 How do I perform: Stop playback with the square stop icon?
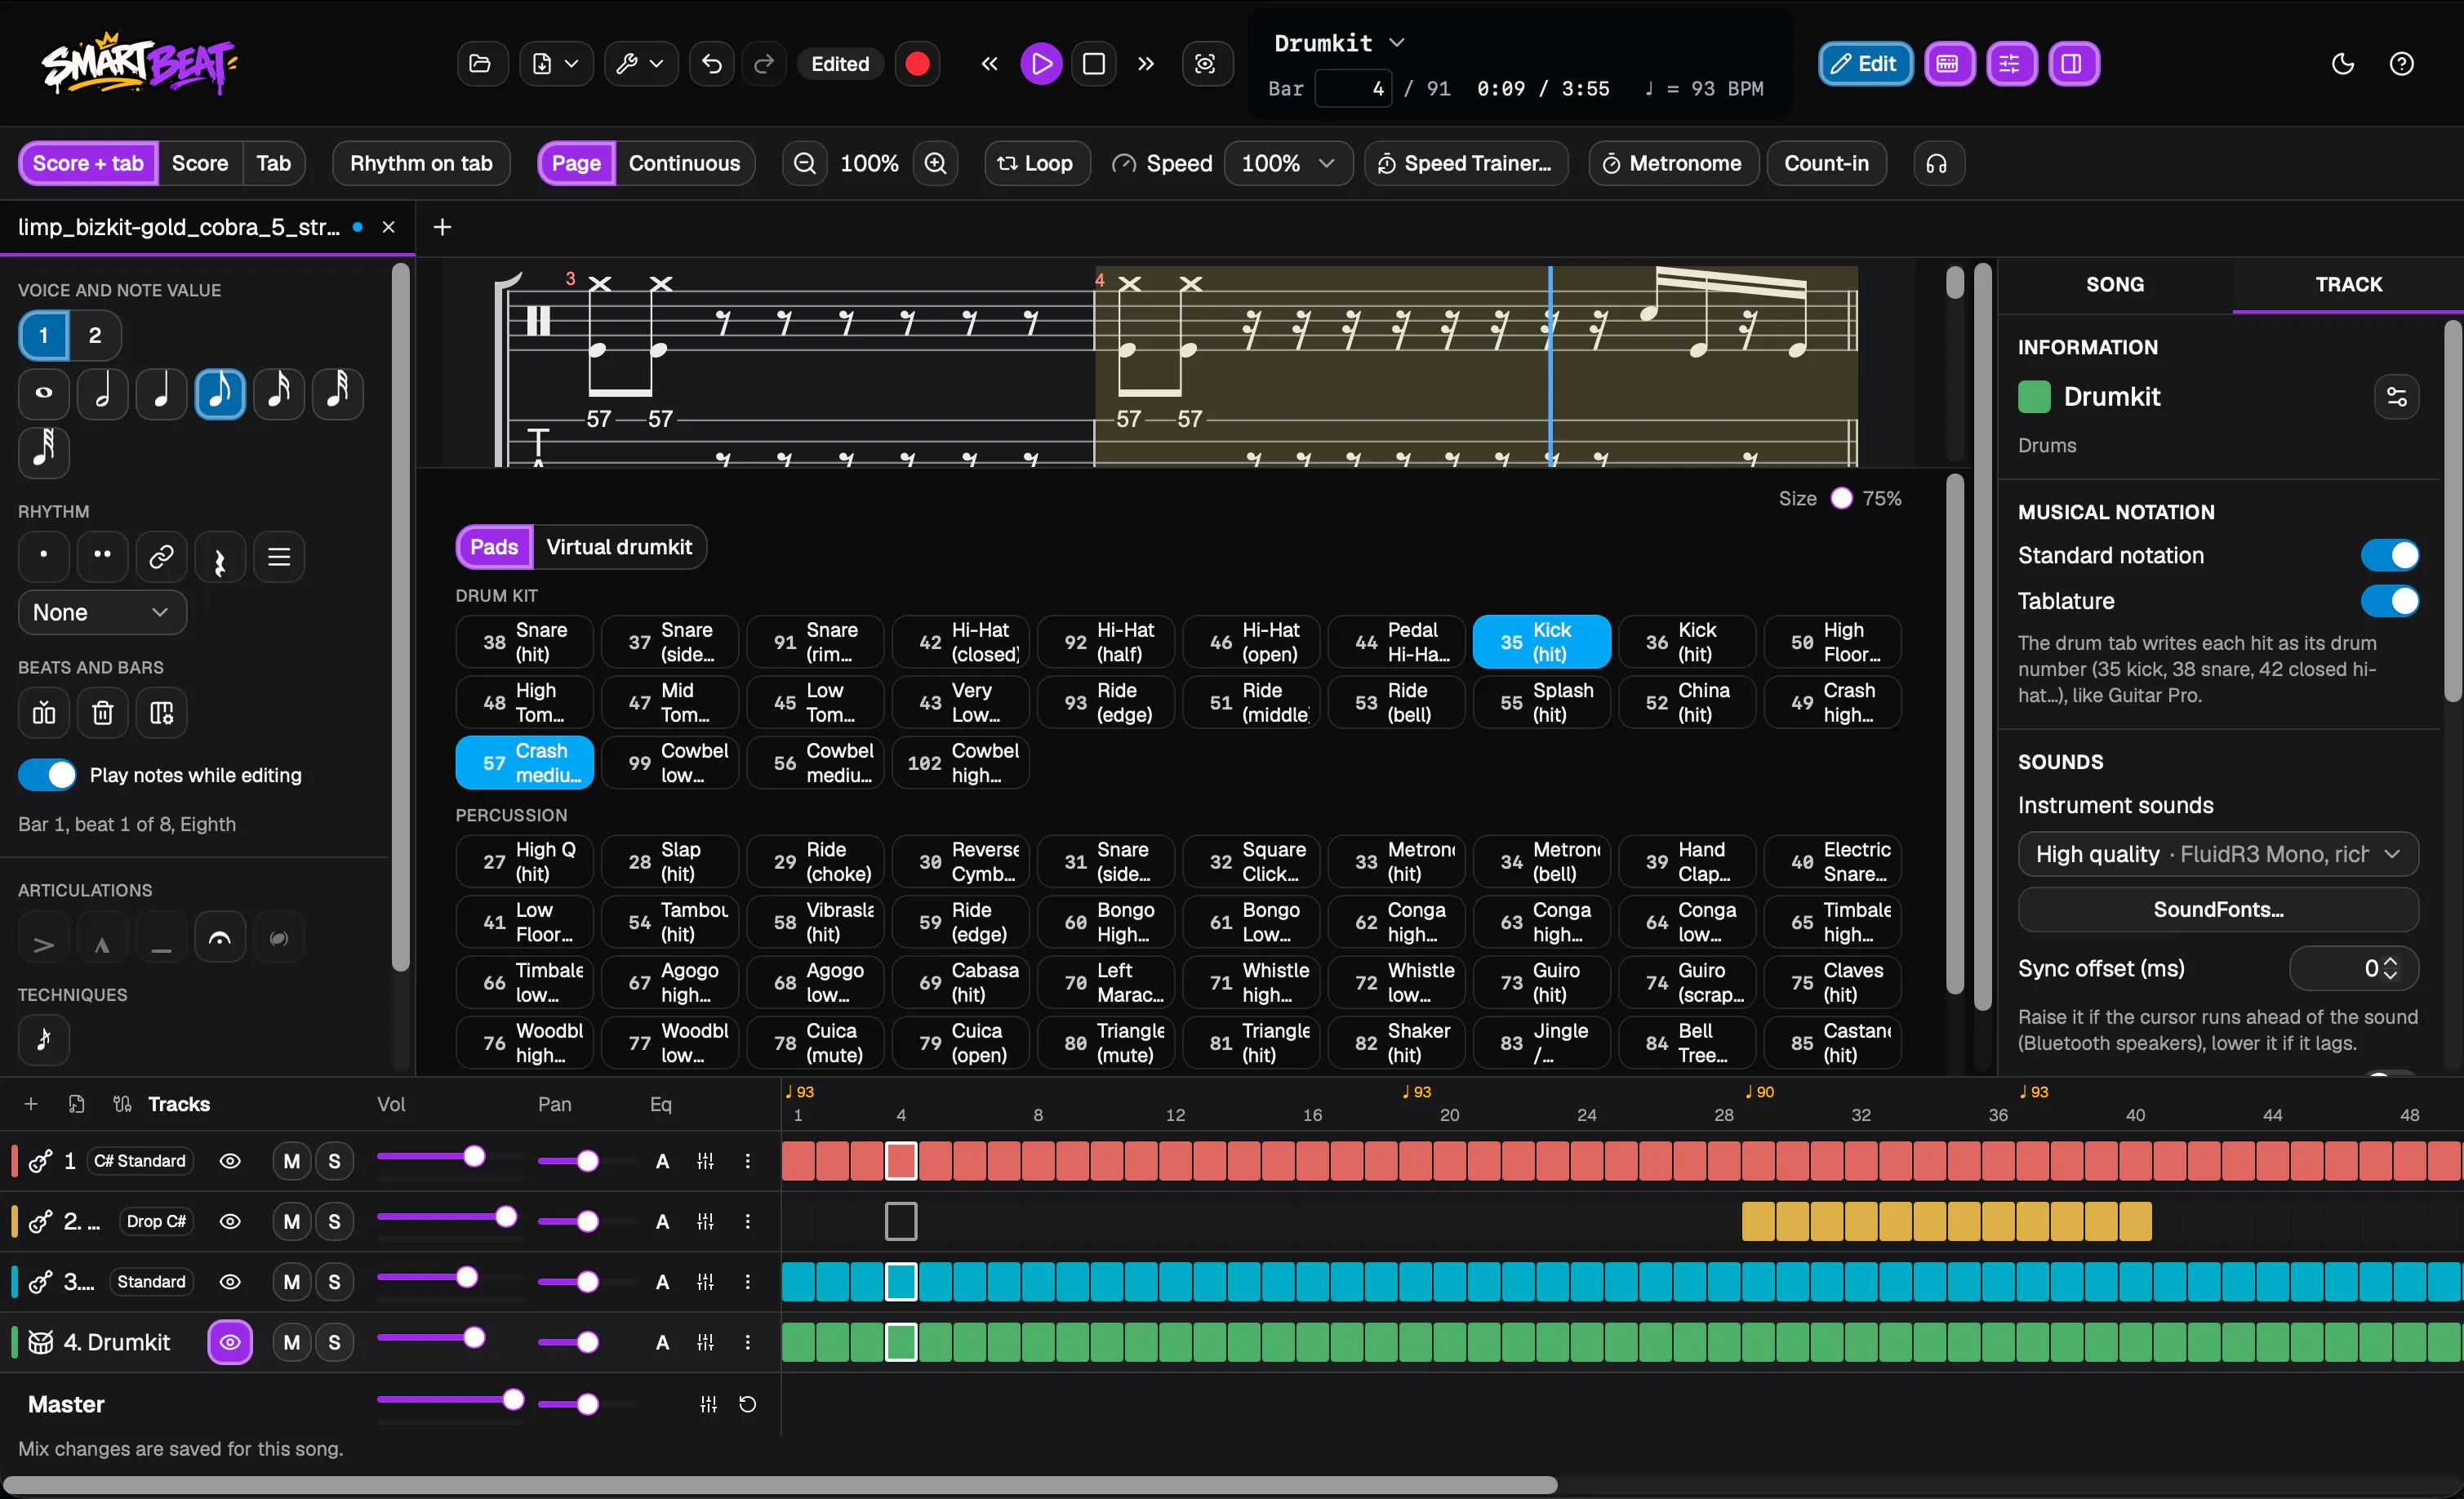pos(1094,64)
